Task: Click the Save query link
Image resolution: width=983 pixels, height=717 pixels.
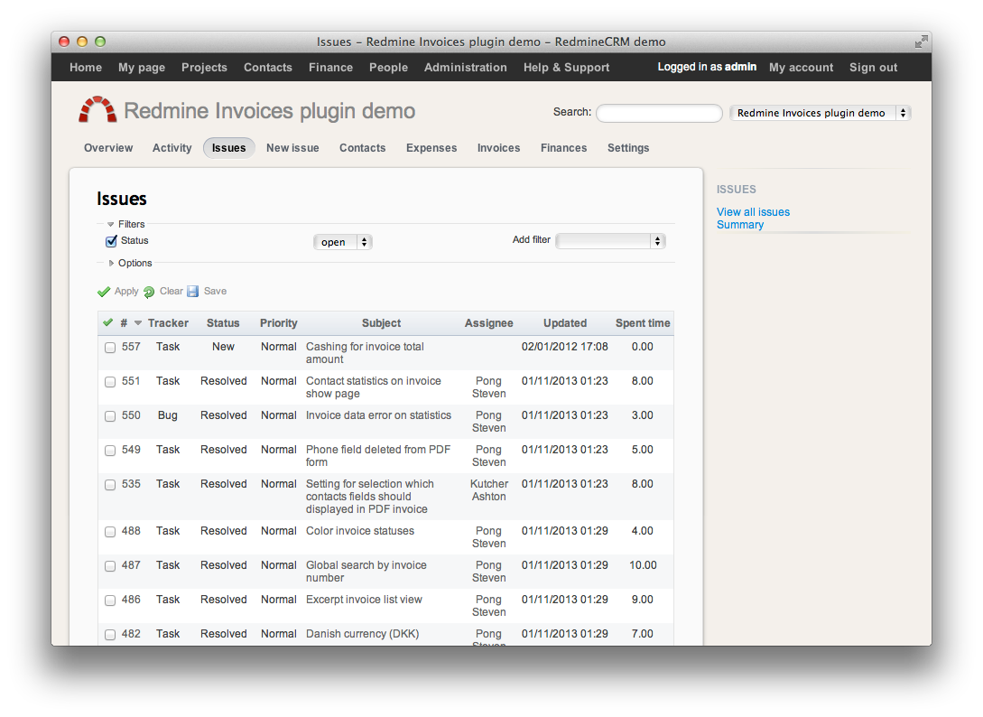Action: (x=215, y=291)
